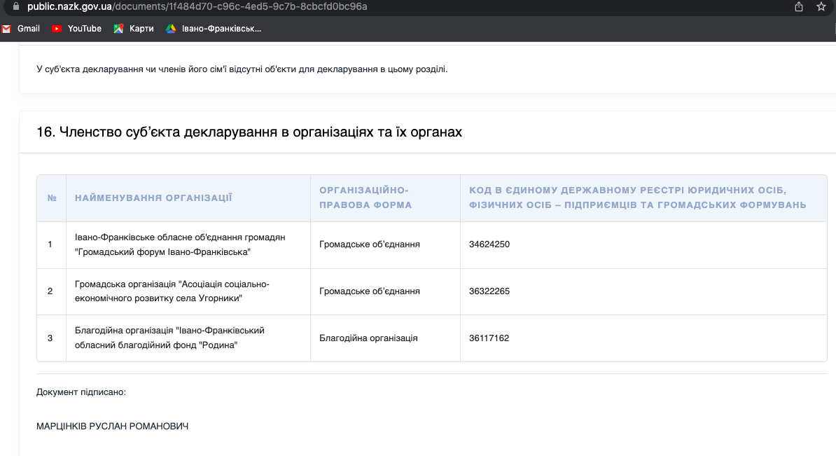
Task: Click the section 16 heading Членство суб'єкта декларування
Action: 249,132
